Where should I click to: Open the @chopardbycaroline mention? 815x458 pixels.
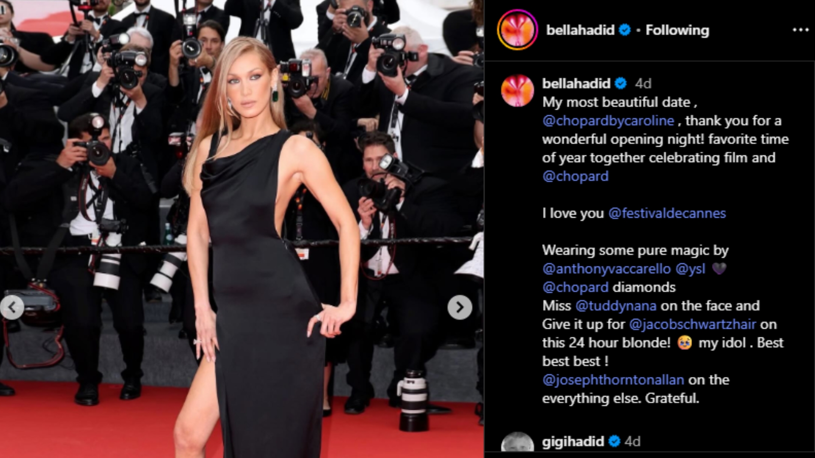(x=608, y=121)
